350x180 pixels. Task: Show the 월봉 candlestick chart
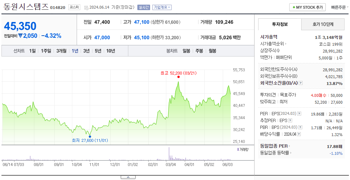[x=213, y=51]
